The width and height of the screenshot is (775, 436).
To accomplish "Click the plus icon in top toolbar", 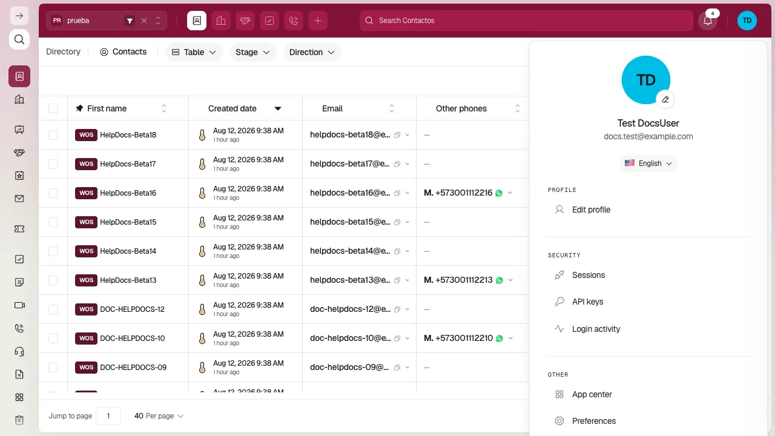I will point(318,21).
